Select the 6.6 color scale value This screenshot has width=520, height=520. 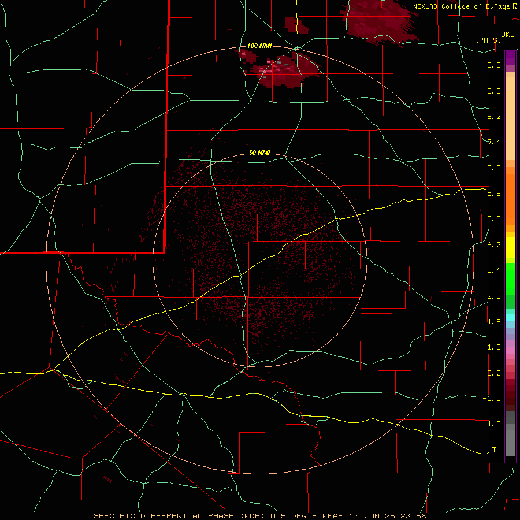pos(494,168)
